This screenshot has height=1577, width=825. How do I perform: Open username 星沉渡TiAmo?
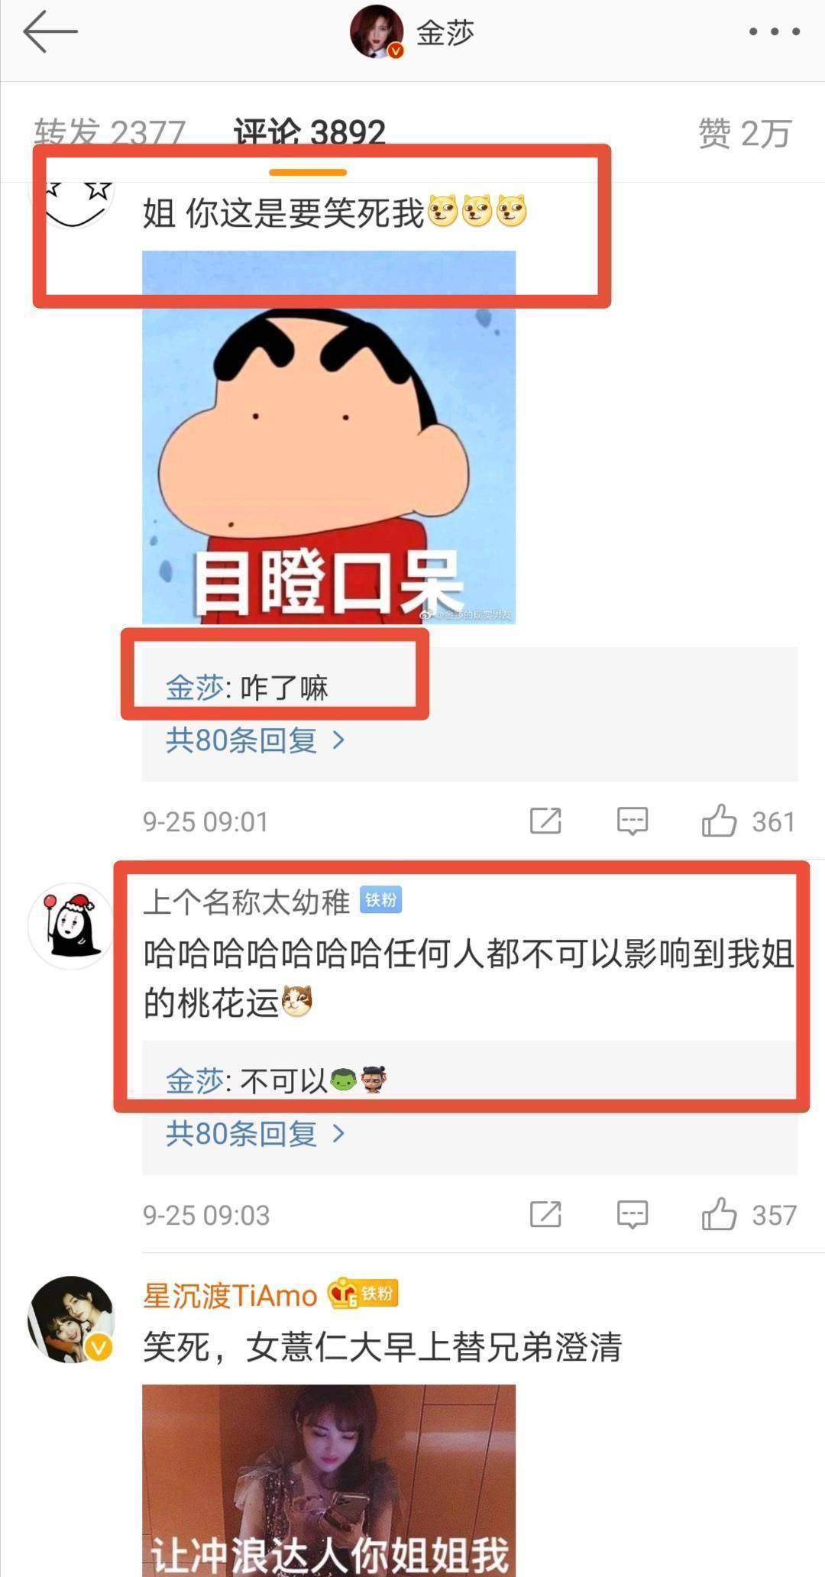pos(230,1295)
